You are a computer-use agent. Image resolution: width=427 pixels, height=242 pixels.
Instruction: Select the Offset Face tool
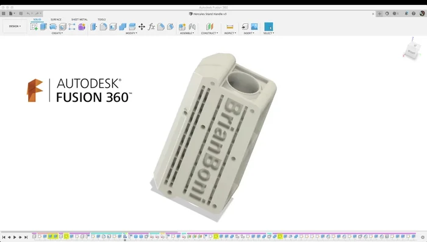pos(132,27)
